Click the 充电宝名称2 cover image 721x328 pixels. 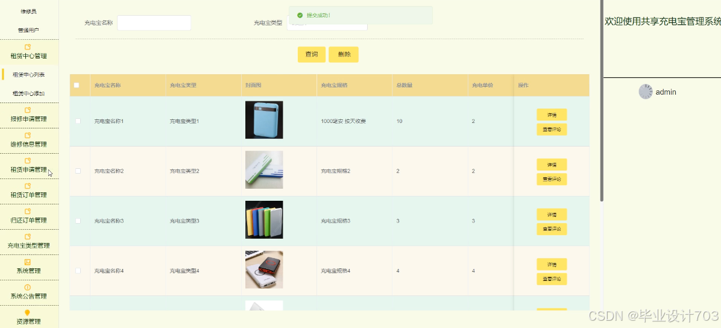pos(264,170)
